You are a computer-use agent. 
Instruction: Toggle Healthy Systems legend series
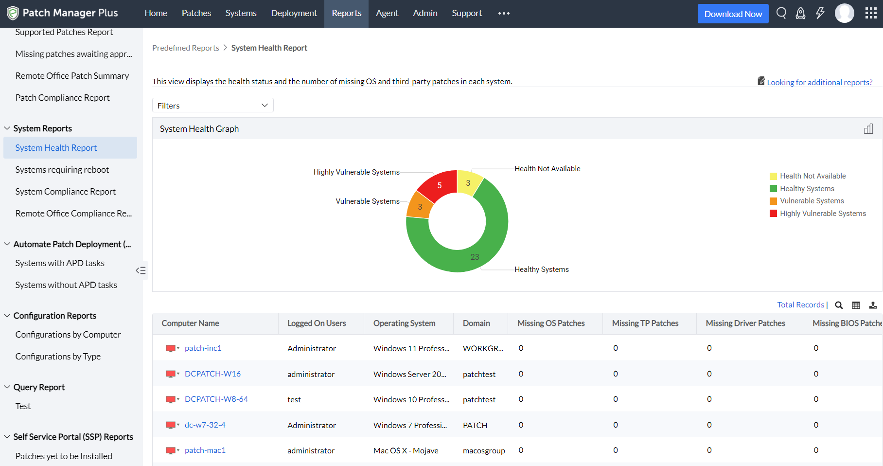click(807, 189)
